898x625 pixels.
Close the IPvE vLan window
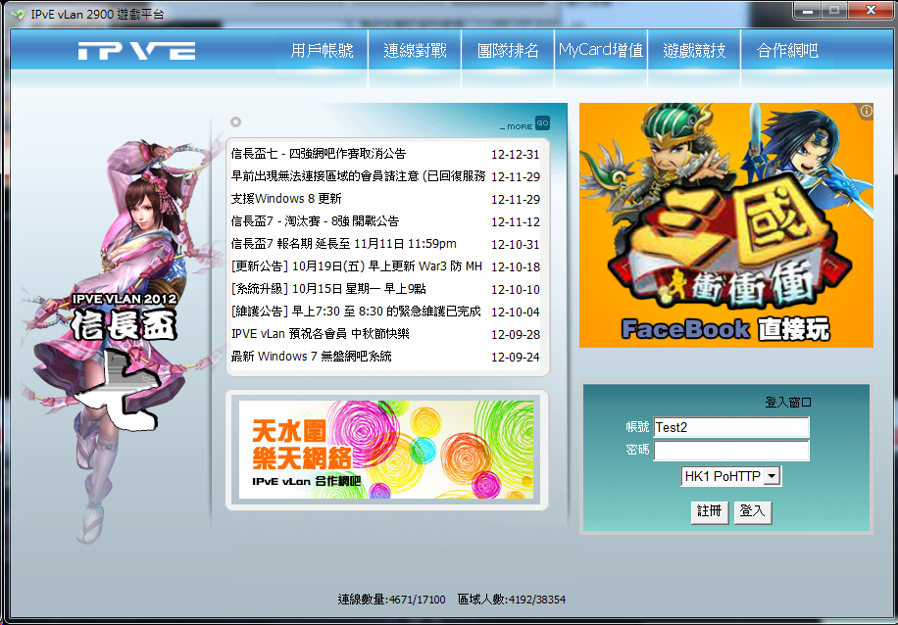[x=872, y=10]
